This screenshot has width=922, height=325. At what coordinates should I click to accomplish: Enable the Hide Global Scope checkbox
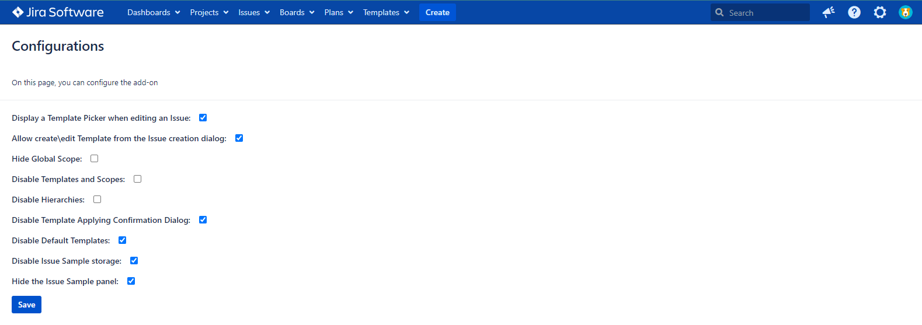[95, 159]
